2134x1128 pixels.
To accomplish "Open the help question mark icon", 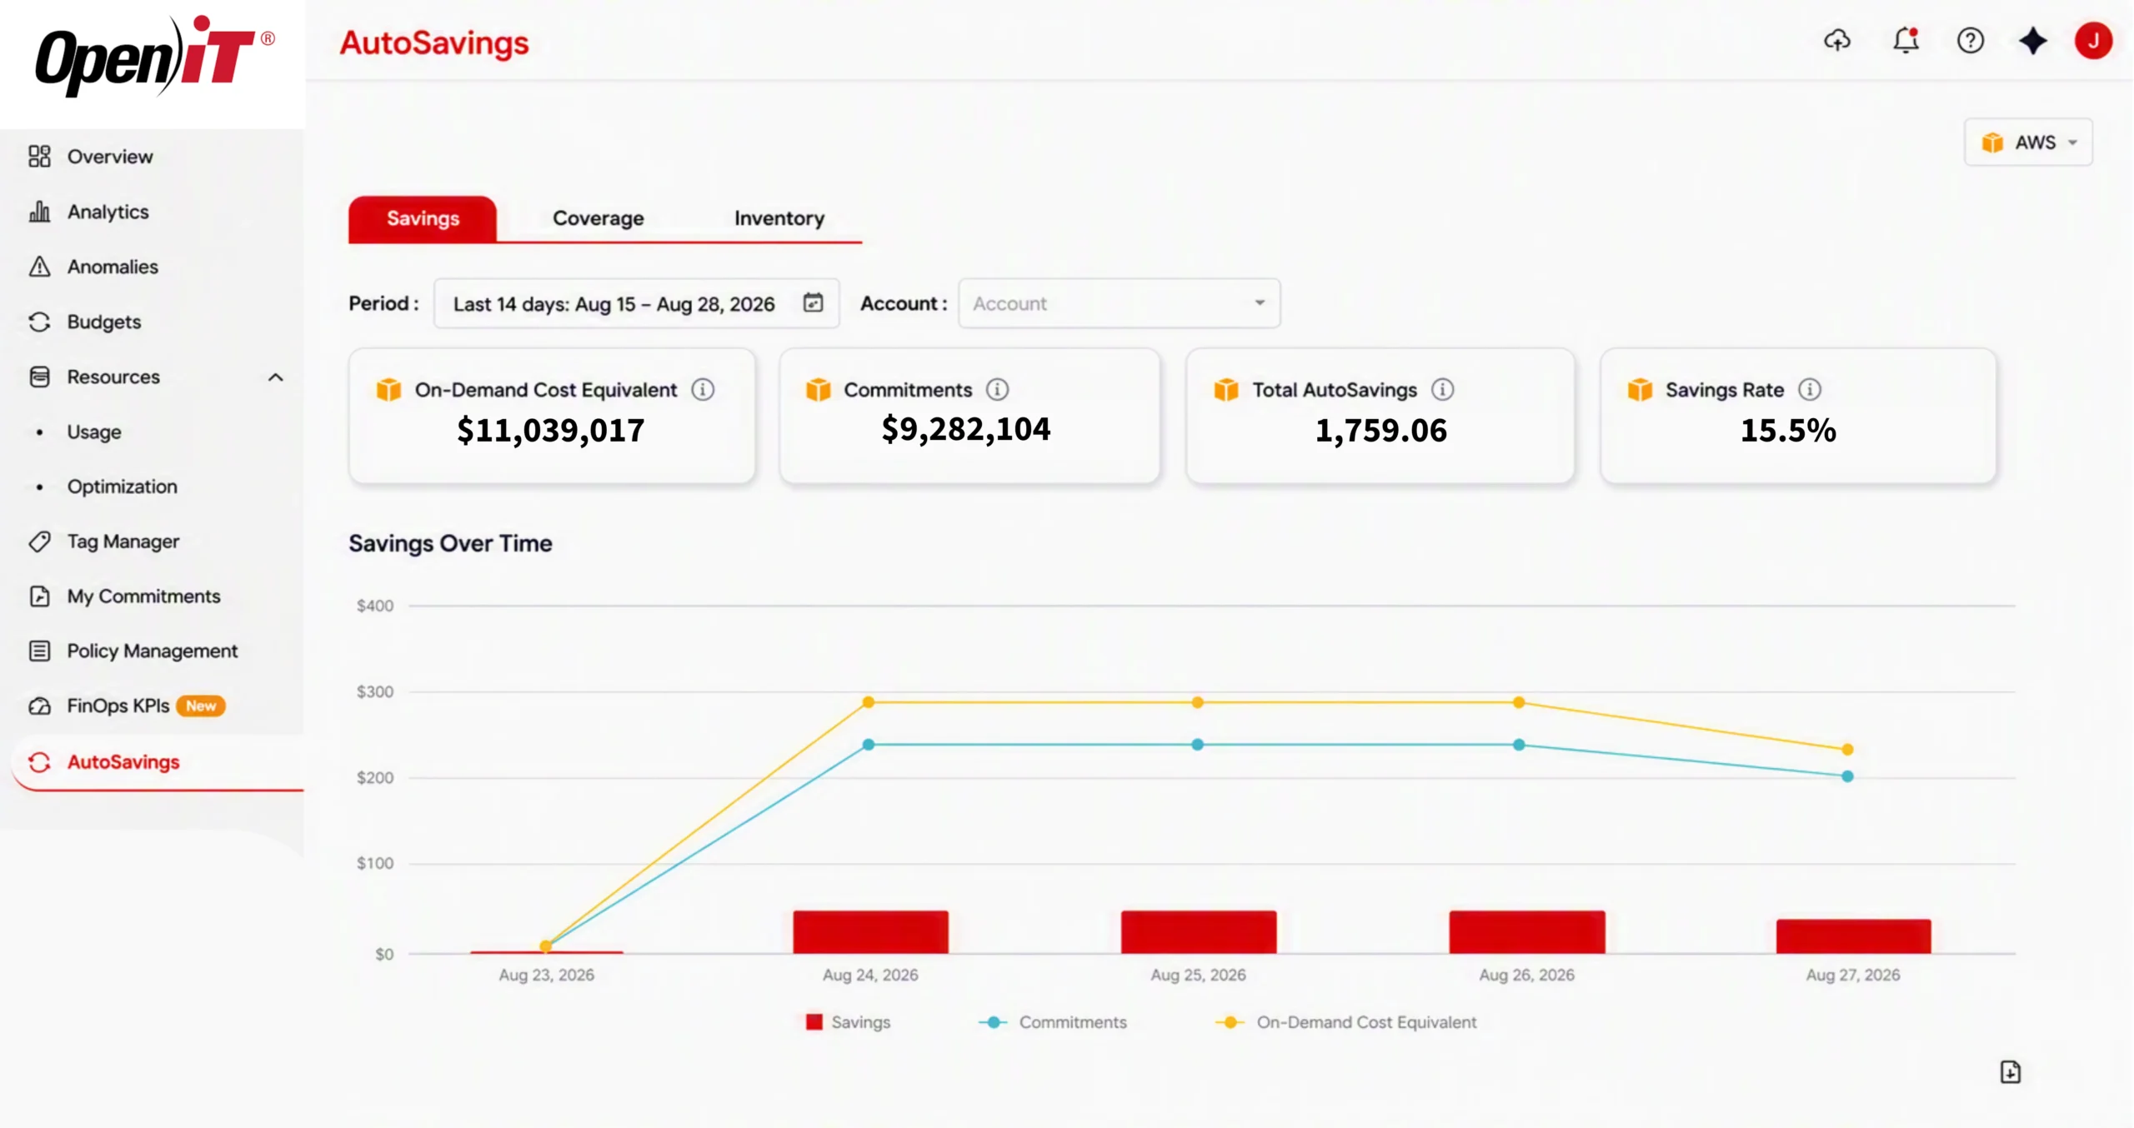I will pyautogui.click(x=1971, y=40).
